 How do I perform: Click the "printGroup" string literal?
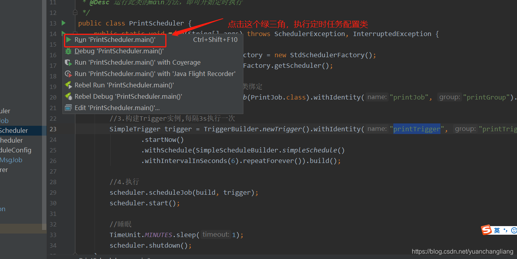point(487,97)
